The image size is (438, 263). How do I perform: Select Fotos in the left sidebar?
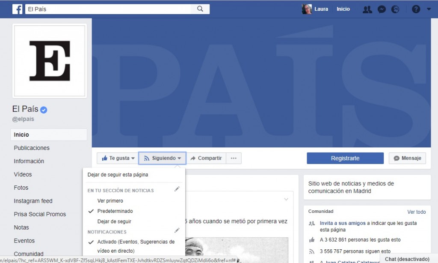21,188
